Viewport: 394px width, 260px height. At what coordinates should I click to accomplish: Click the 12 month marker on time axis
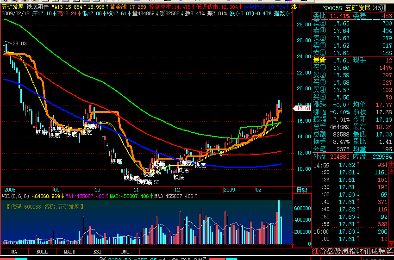pos(177,190)
